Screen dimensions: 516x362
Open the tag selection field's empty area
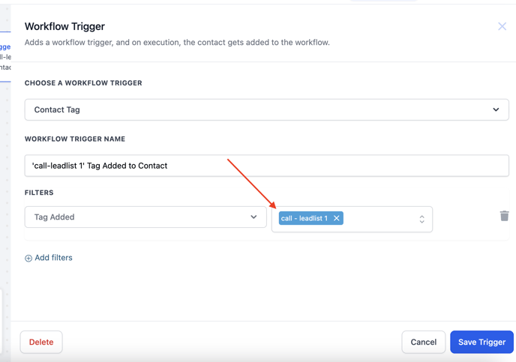tap(379, 219)
